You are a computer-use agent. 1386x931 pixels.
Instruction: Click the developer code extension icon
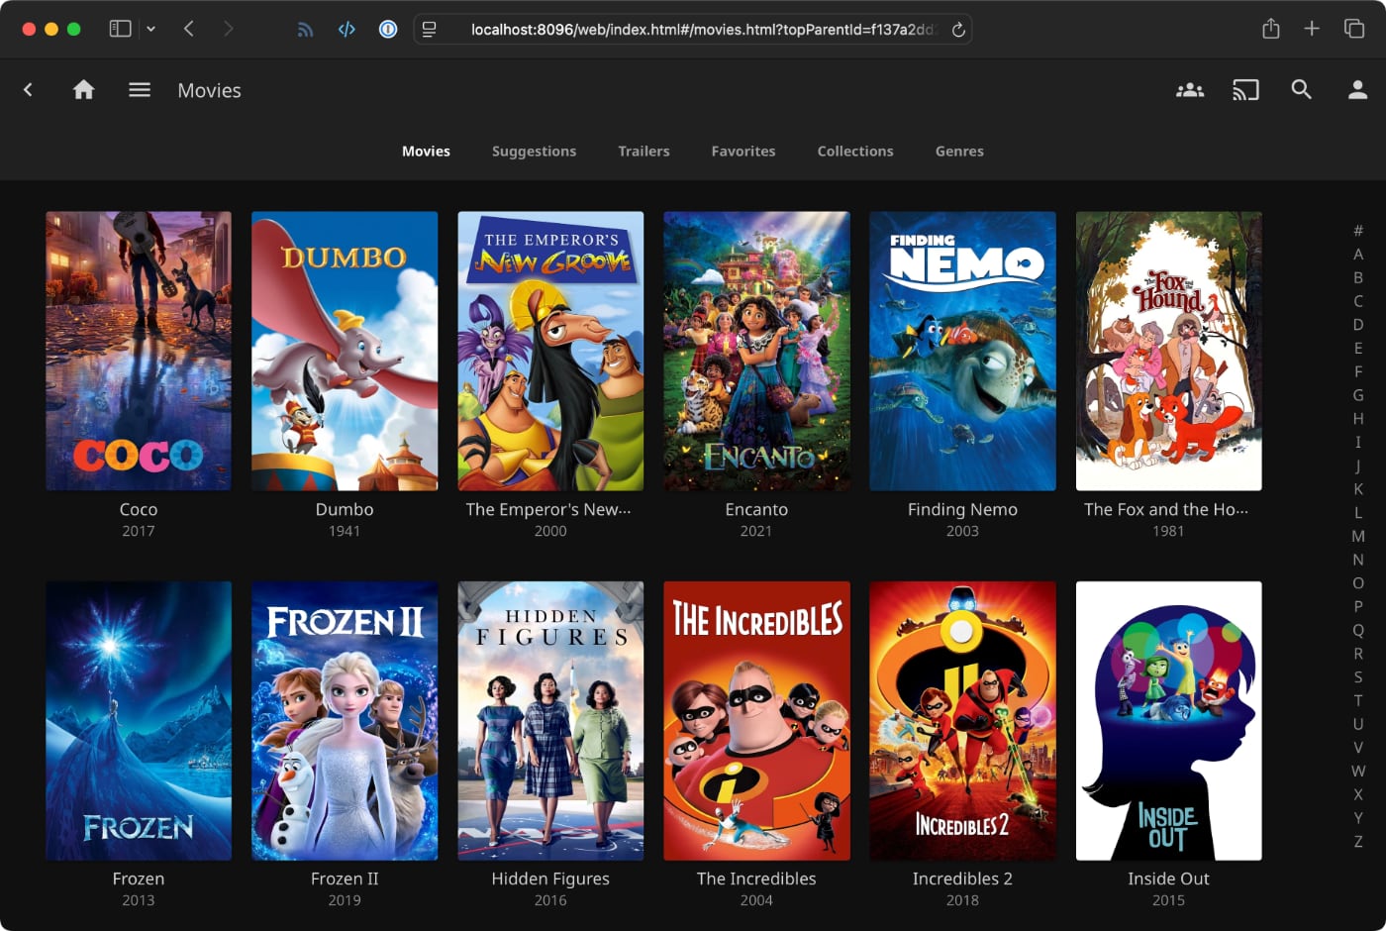pos(346,30)
